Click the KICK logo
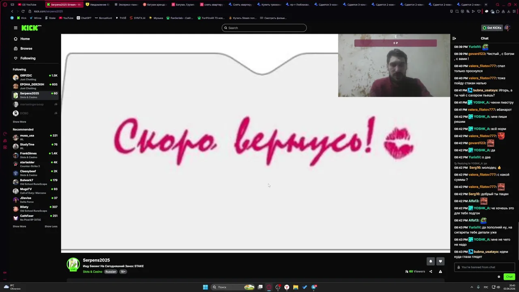 pos(31,28)
